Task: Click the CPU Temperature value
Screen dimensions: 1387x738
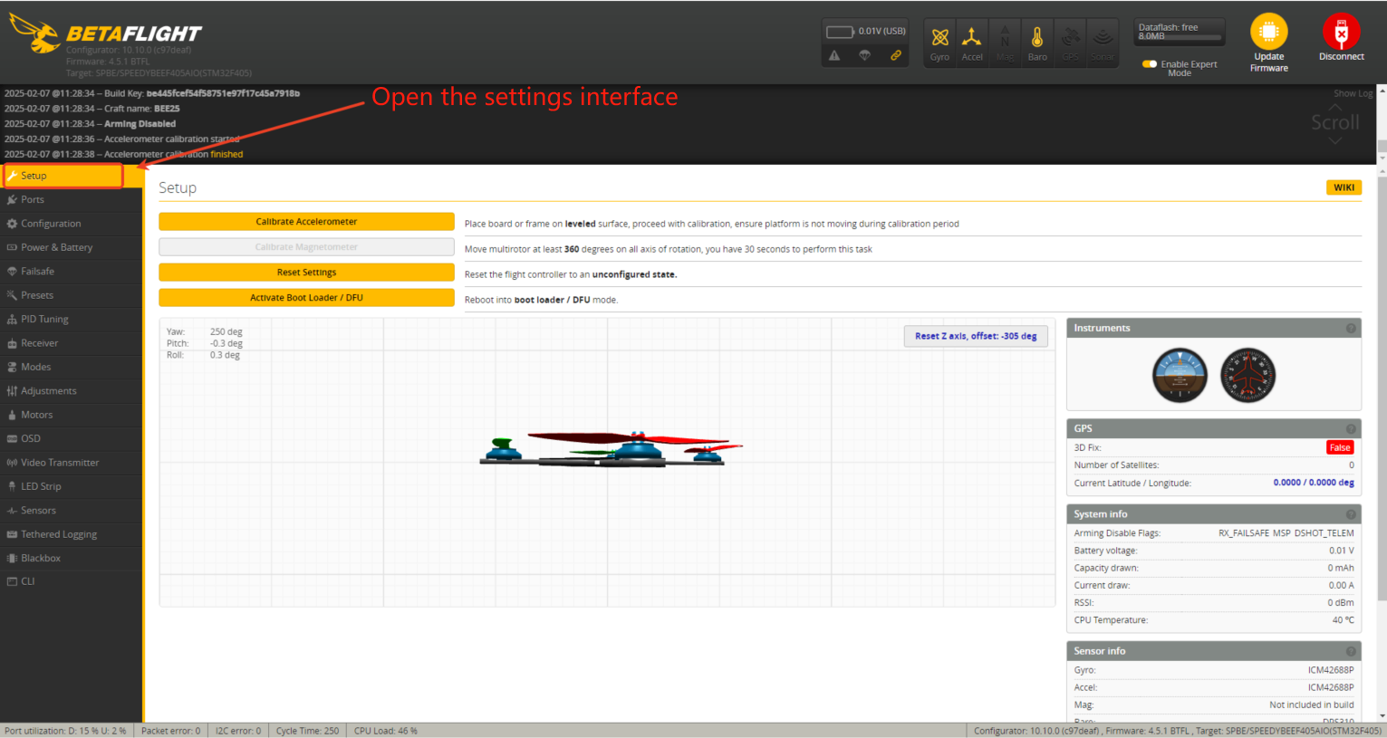Action: (1344, 620)
